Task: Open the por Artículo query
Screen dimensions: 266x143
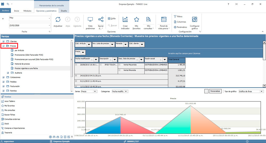Action: coord(19,51)
